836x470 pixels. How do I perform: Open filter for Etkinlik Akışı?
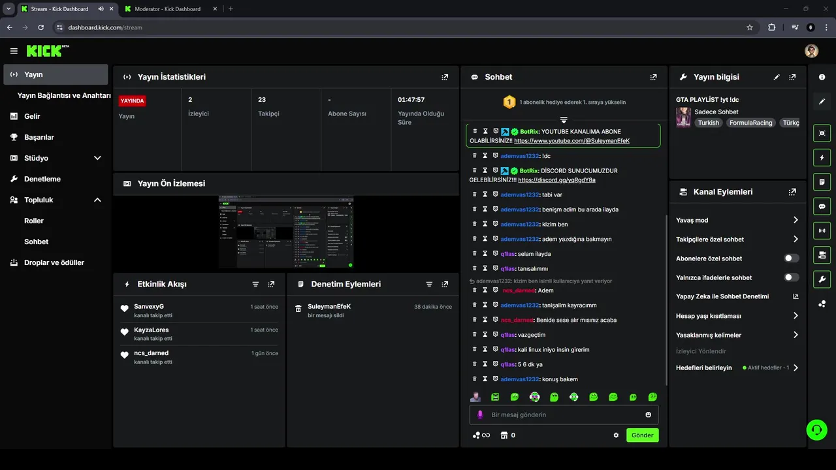(x=255, y=285)
